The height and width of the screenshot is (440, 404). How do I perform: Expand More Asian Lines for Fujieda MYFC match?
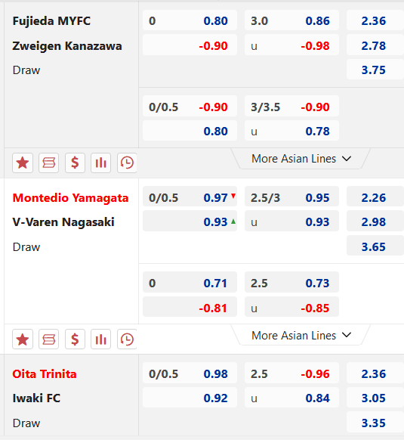301,159
